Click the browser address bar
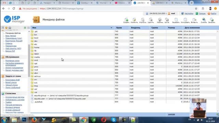 (x=106, y=9)
